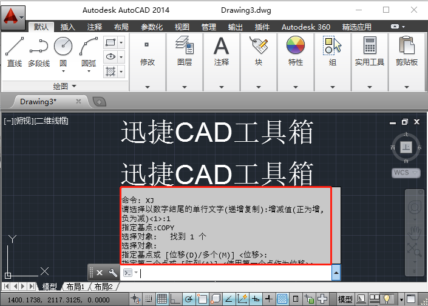The height and width of the screenshot is (306, 428).
Task: Toggle quick properties in status bar
Action: (296, 299)
